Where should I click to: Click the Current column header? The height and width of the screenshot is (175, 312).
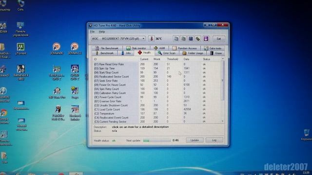(144, 59)
